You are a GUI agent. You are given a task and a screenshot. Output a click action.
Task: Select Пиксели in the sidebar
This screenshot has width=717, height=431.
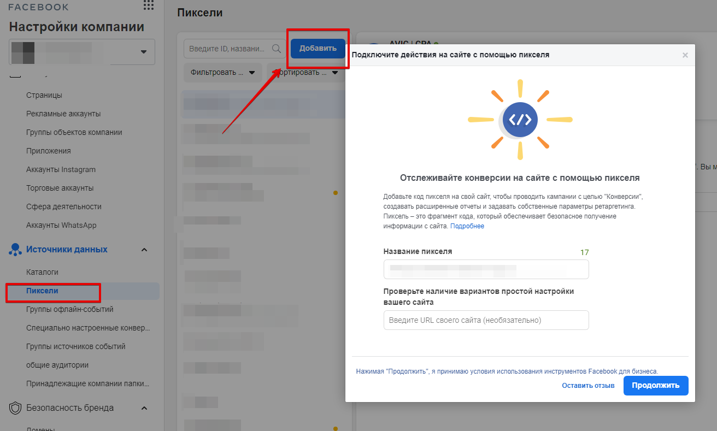click(x=42, y=291)
